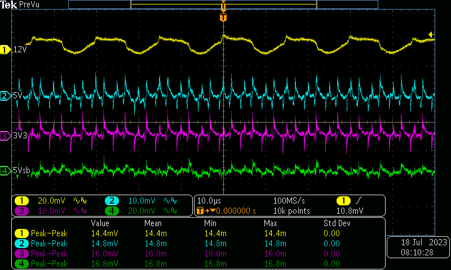Select channel 1 badge in the scale readout
Screen dimensions: 451x270
[x=21, y=201]
